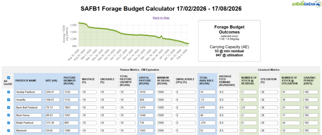Click Airstrip Paddock pasture biomass 1235
322x135 pixels.
(x=71, y=92)
